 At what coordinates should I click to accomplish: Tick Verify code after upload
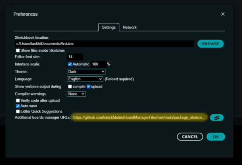[18, 100]
